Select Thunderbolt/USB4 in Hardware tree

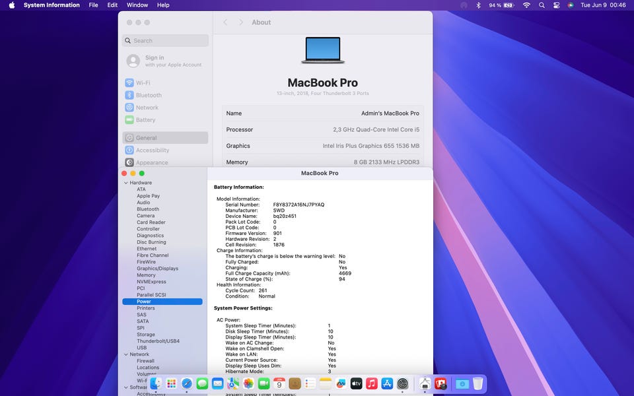point(158,341)
